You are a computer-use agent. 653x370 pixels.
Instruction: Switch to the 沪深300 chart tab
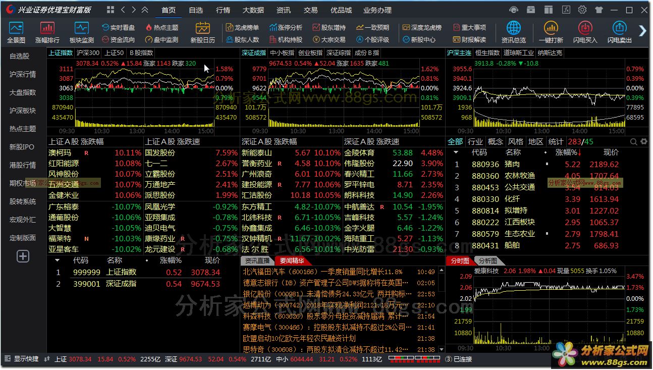(88, 52)
